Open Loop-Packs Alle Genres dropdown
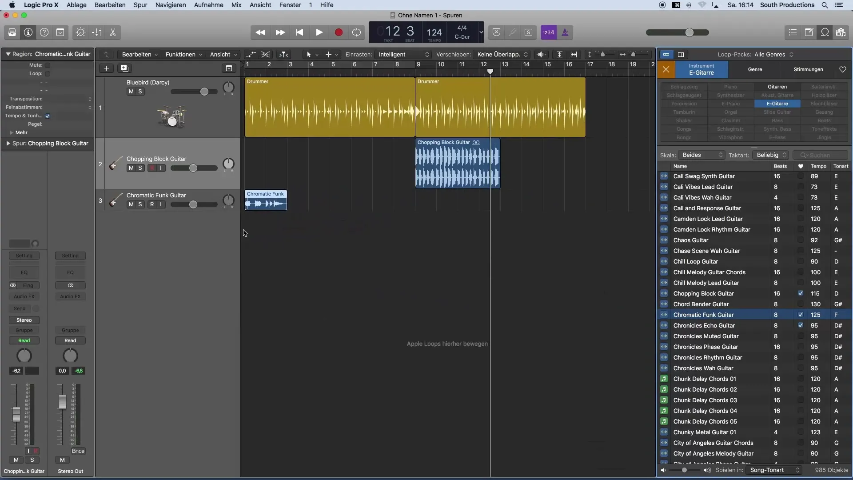 click(774, 55)
